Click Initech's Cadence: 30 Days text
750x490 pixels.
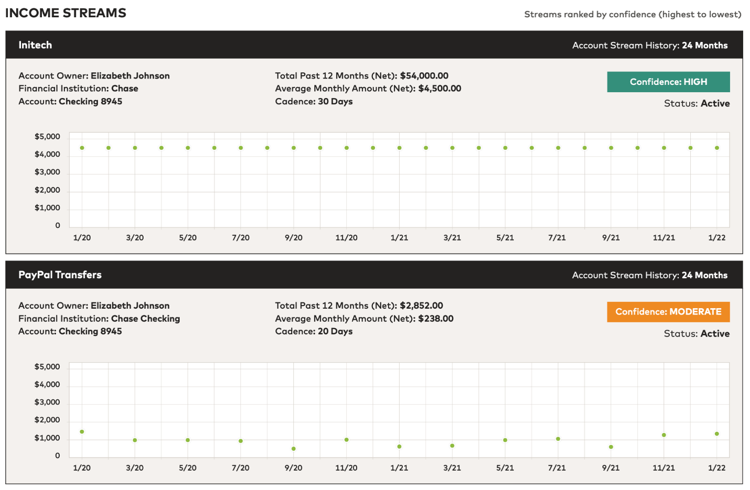pyautogui.click(x=314, y=102)
